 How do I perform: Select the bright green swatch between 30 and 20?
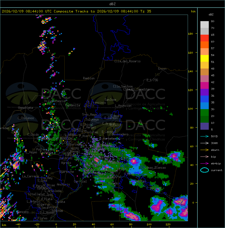tap(204, 113)
